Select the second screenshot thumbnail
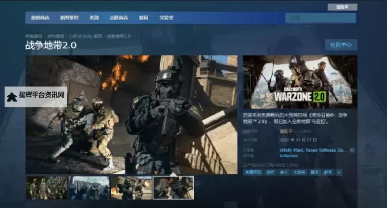387x208 pixels. [89, 188]
